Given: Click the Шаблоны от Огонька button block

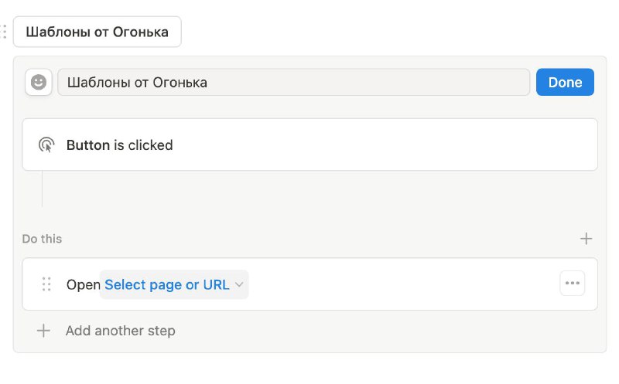Looking at the screenshot, I should pos(97,32).
